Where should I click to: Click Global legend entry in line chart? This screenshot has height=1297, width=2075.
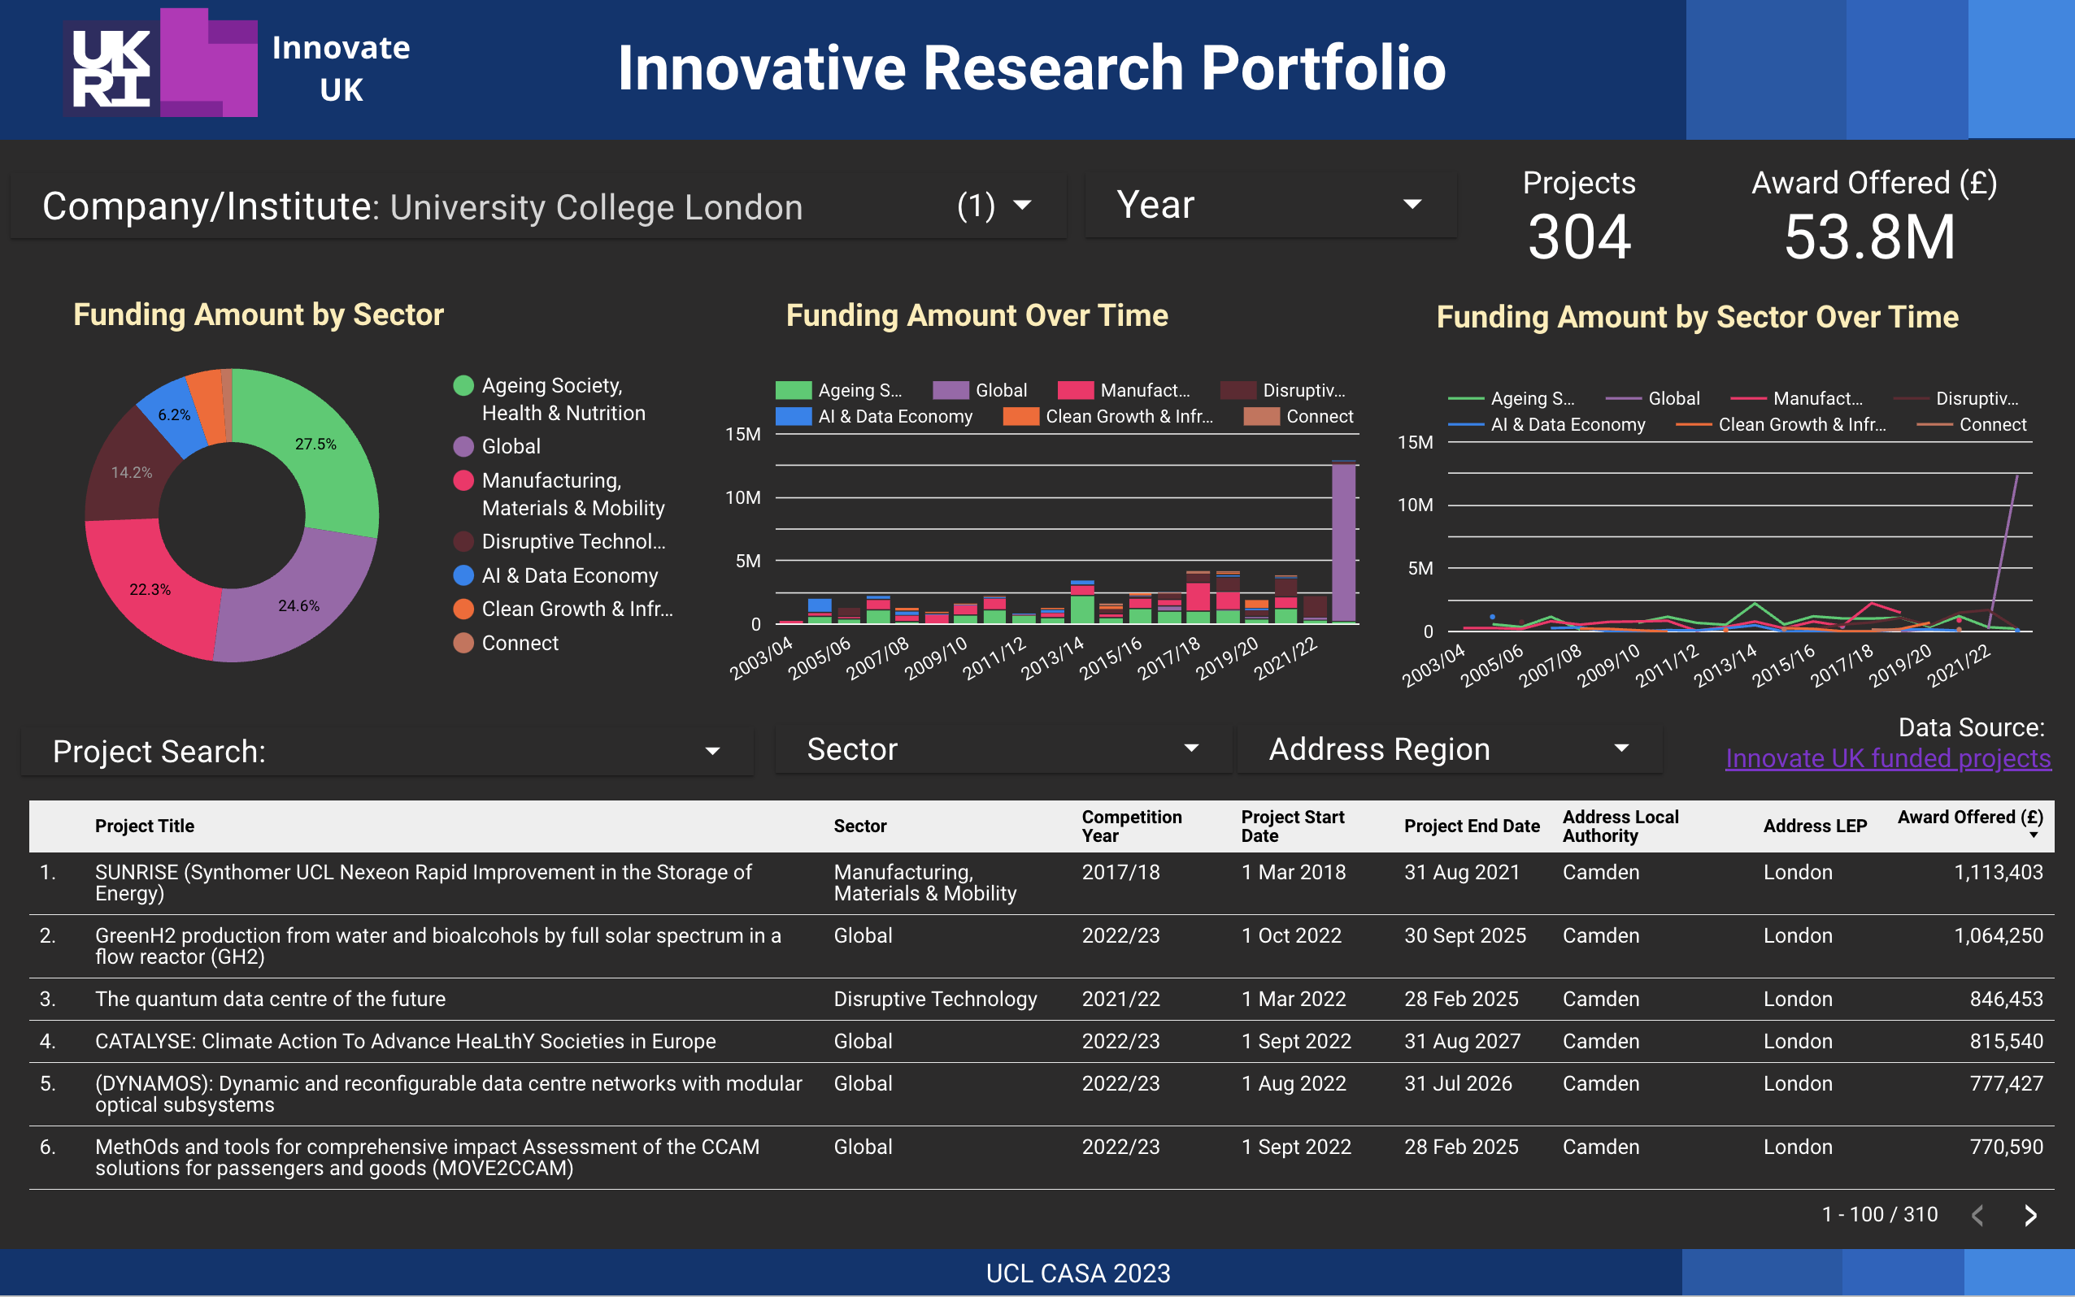(1652, 398)
